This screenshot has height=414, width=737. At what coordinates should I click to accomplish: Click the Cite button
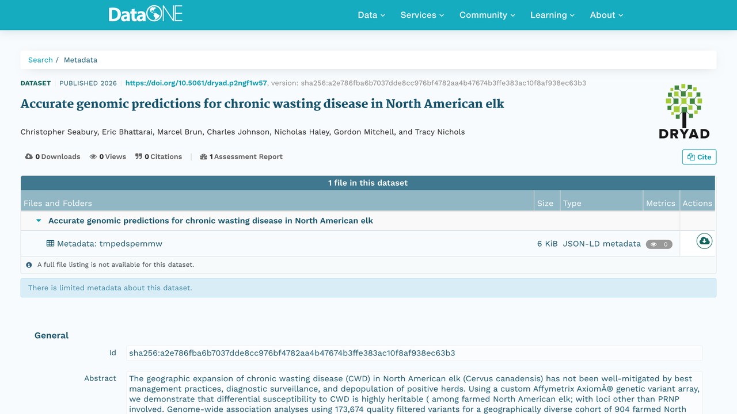pos(700,157)
